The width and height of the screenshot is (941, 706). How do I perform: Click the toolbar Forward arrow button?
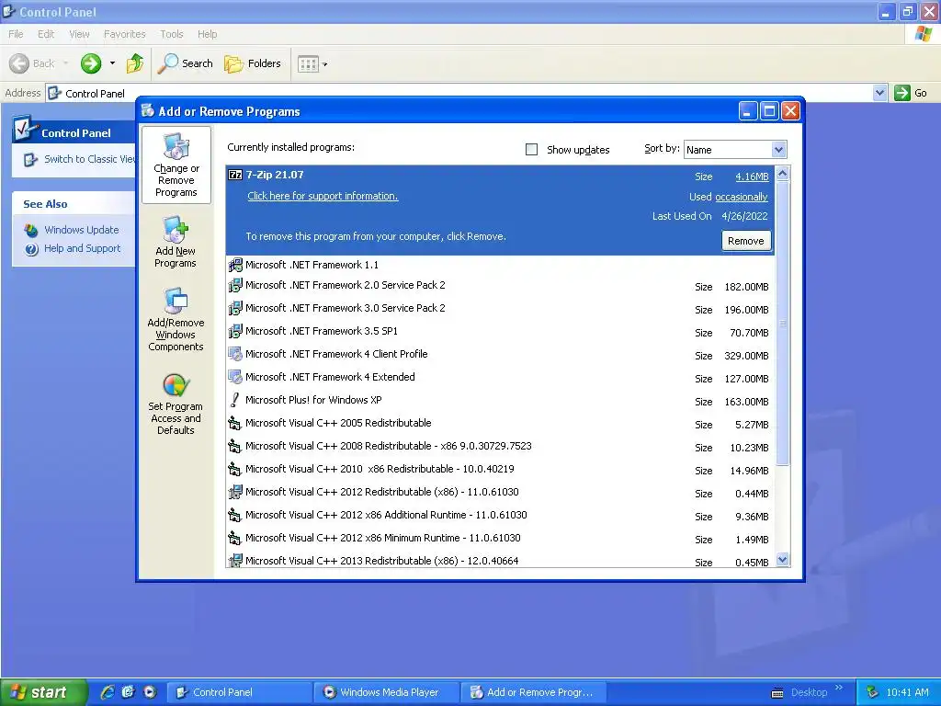91,63
